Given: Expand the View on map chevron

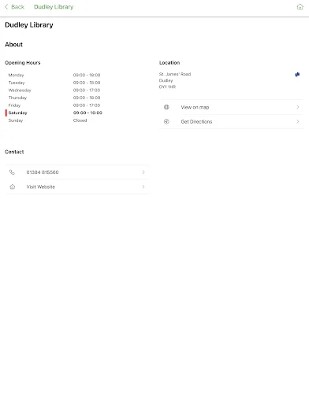Looking at the screenshot, I should coord(298,107).
